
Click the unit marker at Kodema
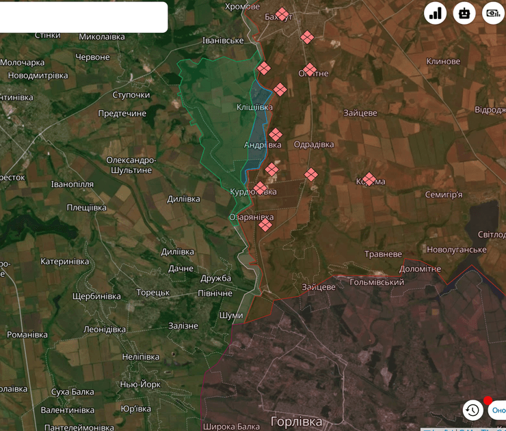[369, 179]
